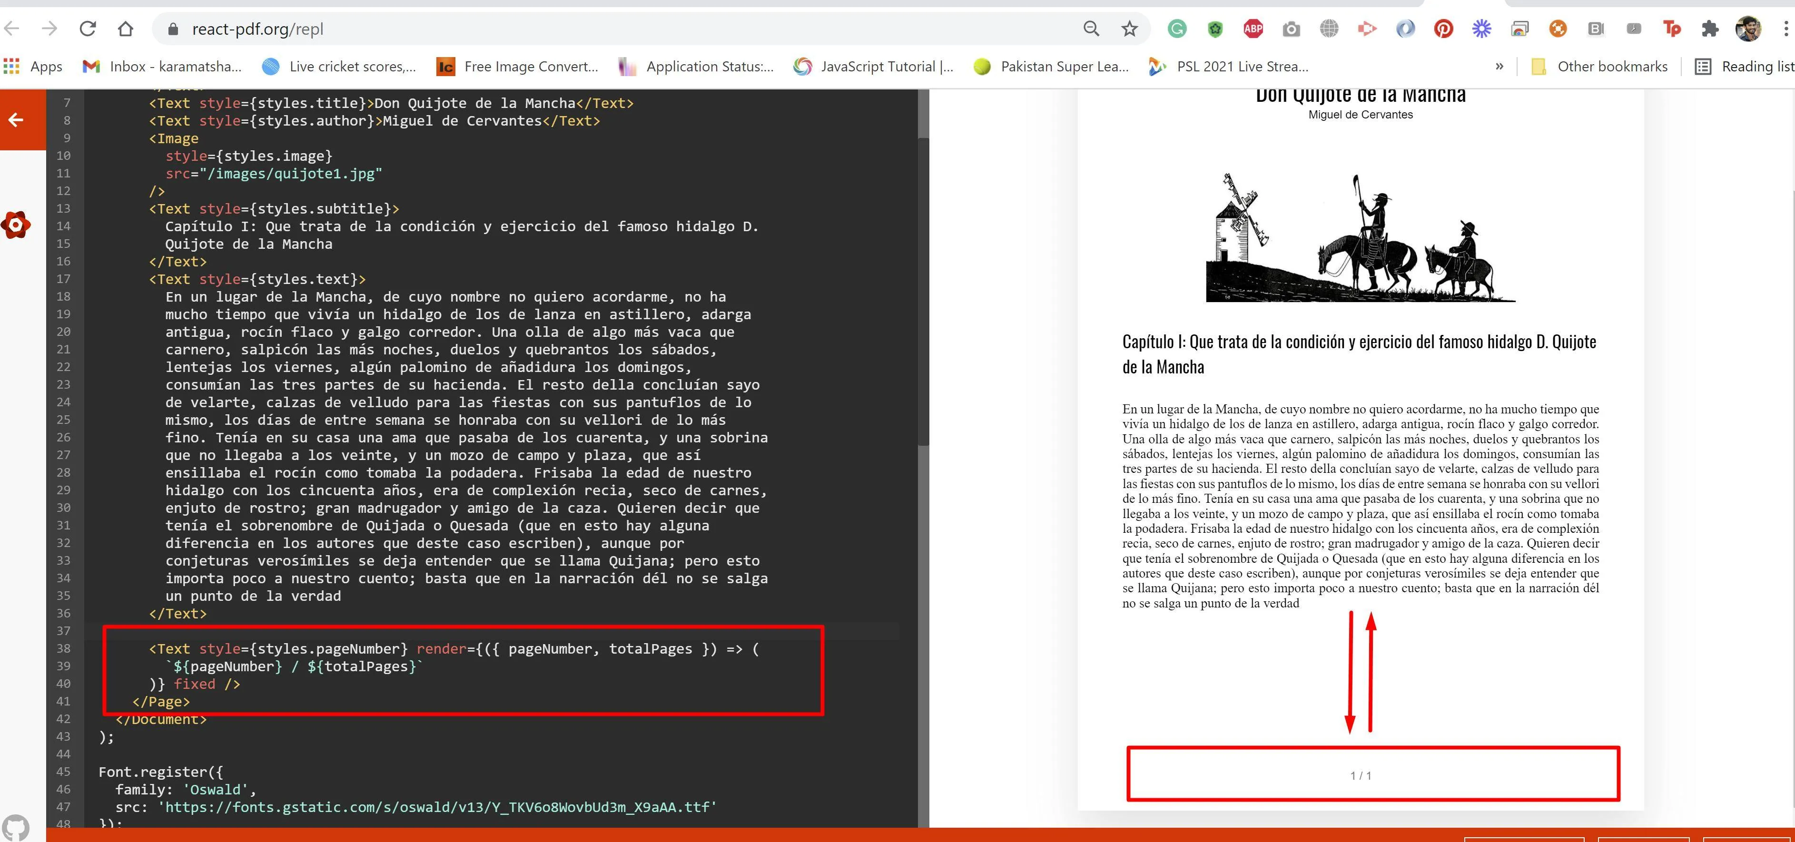This screenshot has height=842, width=1795.
Task: Open the Chrome Extensions puzzle icon
Action: [x=1710, y=29]
